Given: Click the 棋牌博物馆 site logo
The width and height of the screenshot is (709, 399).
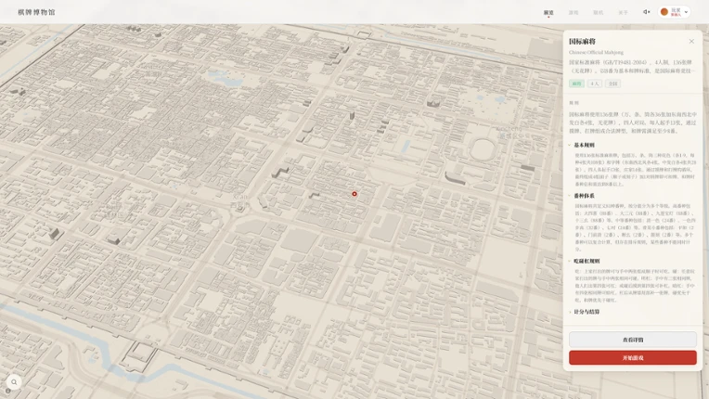Looking at the screenshot, I should [x=36, y=12].
